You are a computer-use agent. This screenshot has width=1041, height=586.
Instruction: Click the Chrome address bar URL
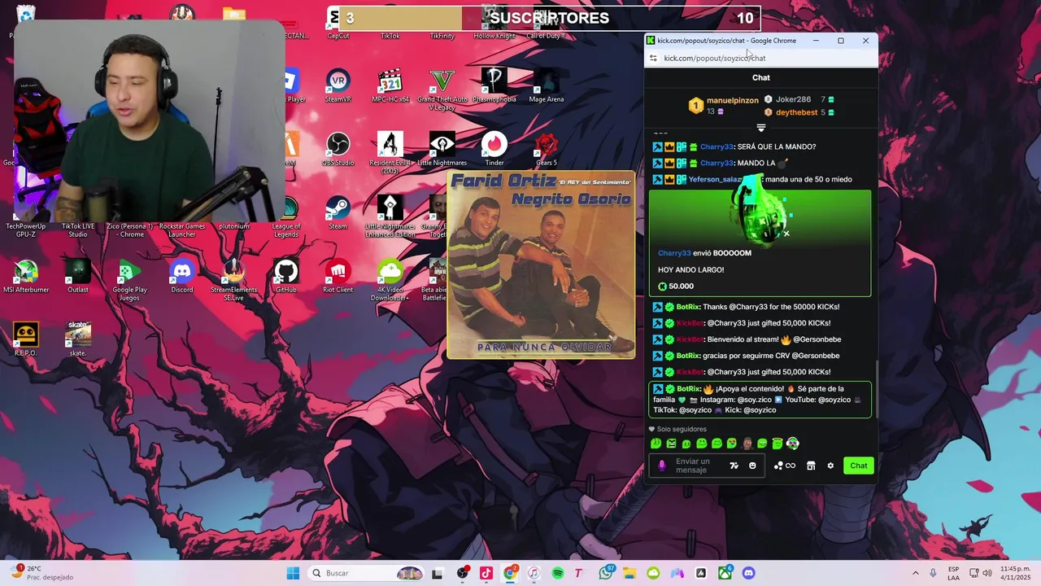[714, 58]
